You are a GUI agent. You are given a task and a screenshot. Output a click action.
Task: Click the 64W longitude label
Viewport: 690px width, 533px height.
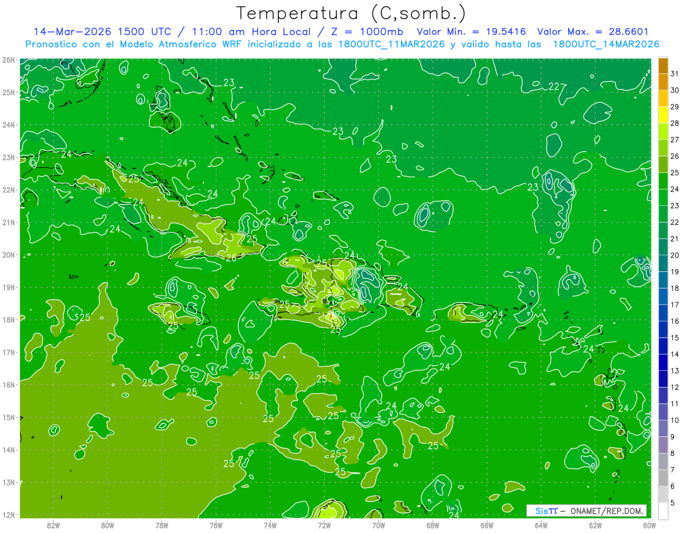[541, 525]
